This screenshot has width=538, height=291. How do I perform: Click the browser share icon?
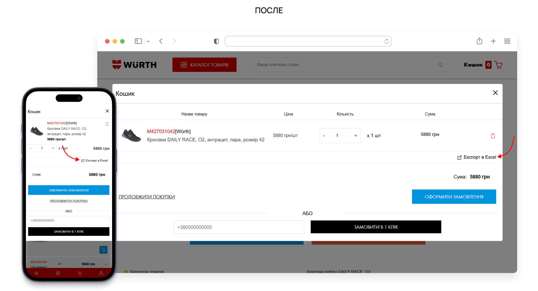(x=479, y=41)
